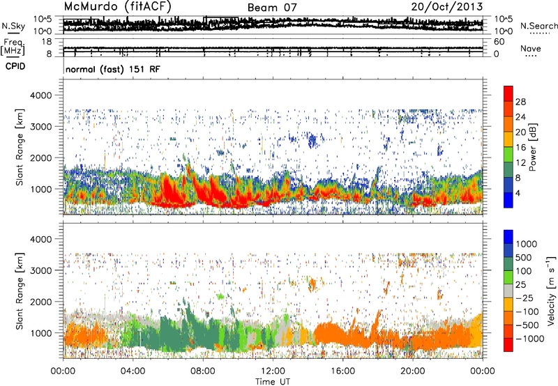This screenshot has height=386, width=558.
Task: Click the -500 label on Velocity color bar
Action: 527,325
